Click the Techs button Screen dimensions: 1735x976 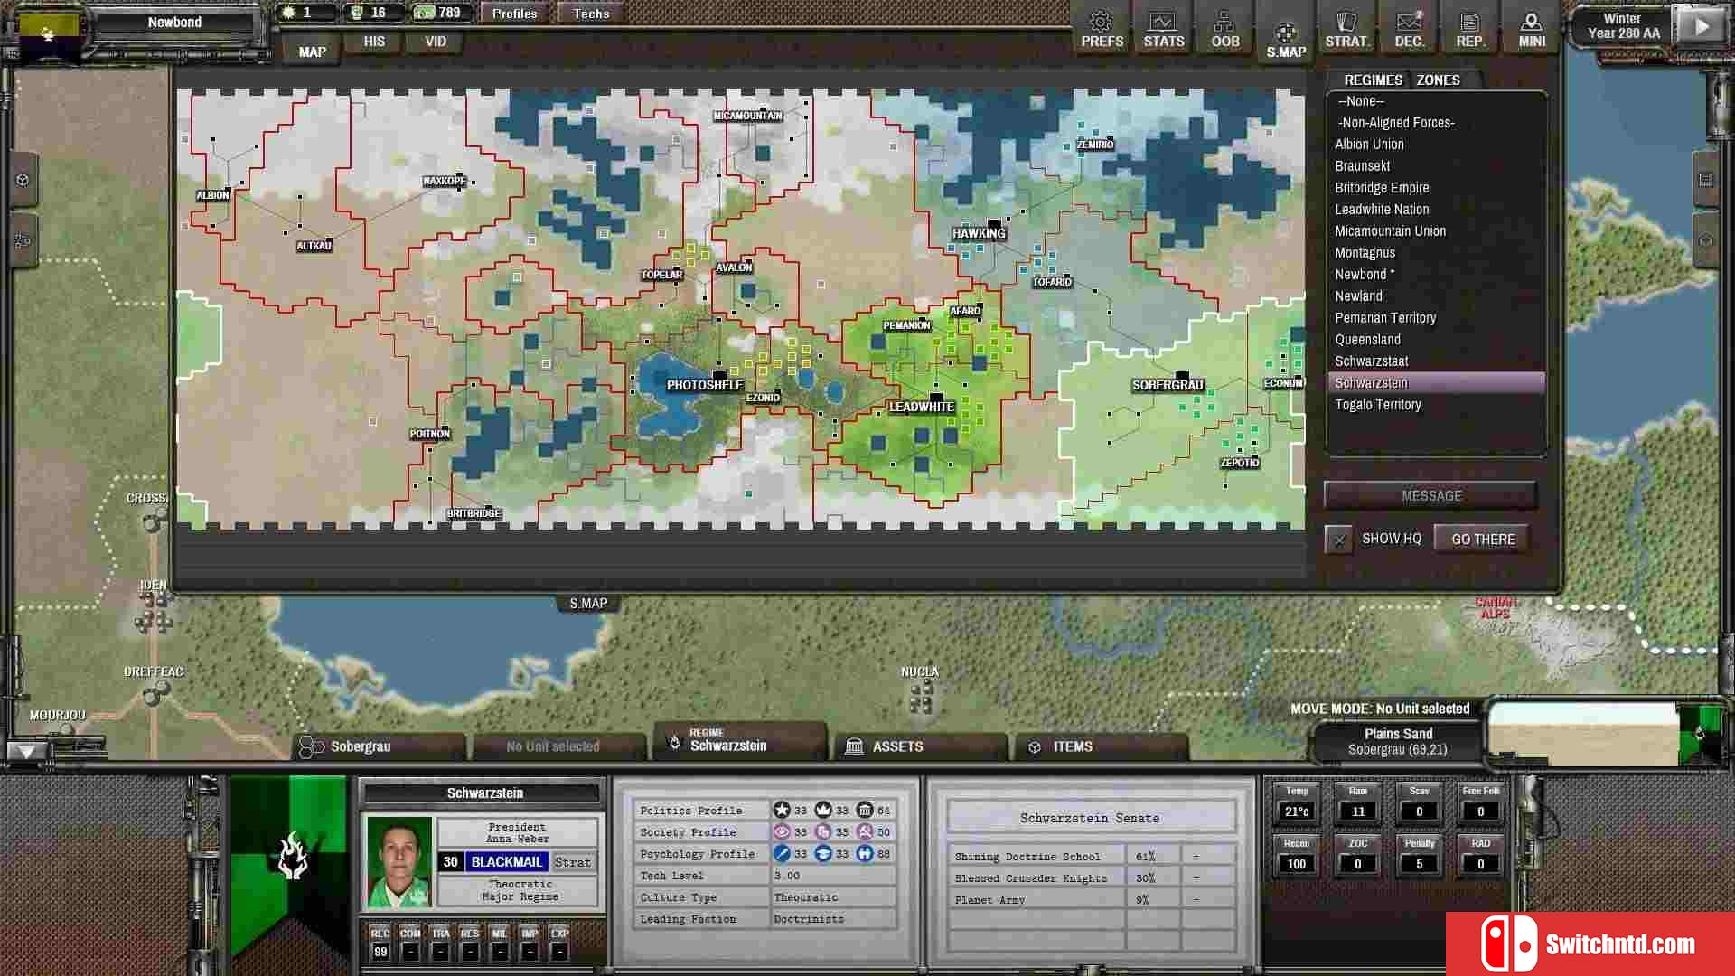pos(591,14)
